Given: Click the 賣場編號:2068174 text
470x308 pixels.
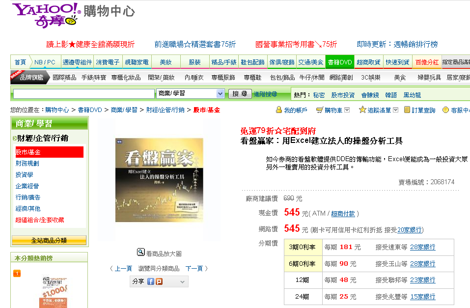Looking at the screenshot, I should [x=426, y=182].
